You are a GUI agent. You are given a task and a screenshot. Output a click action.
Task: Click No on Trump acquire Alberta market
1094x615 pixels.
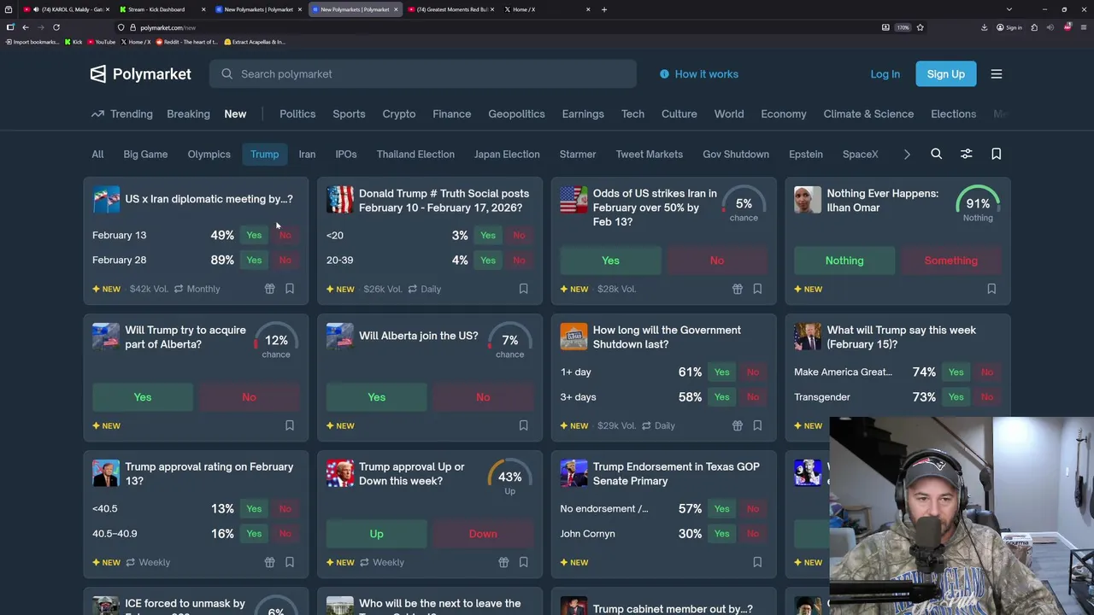click(249, 397)
